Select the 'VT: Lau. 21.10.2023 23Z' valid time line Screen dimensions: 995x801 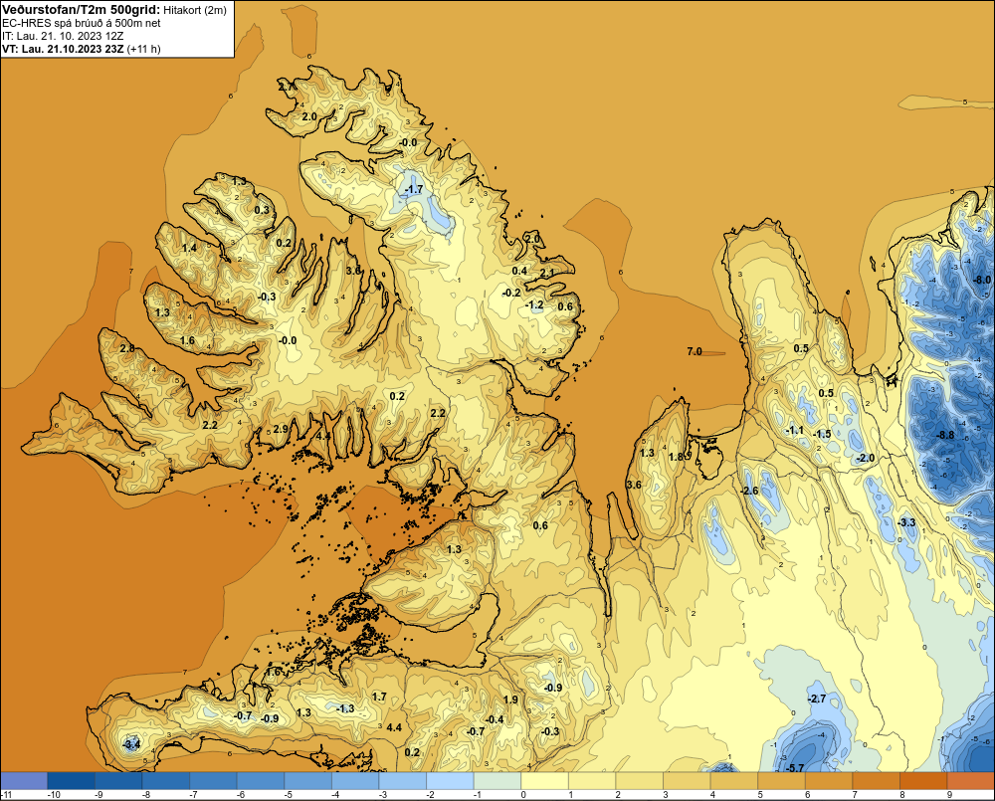64,49
